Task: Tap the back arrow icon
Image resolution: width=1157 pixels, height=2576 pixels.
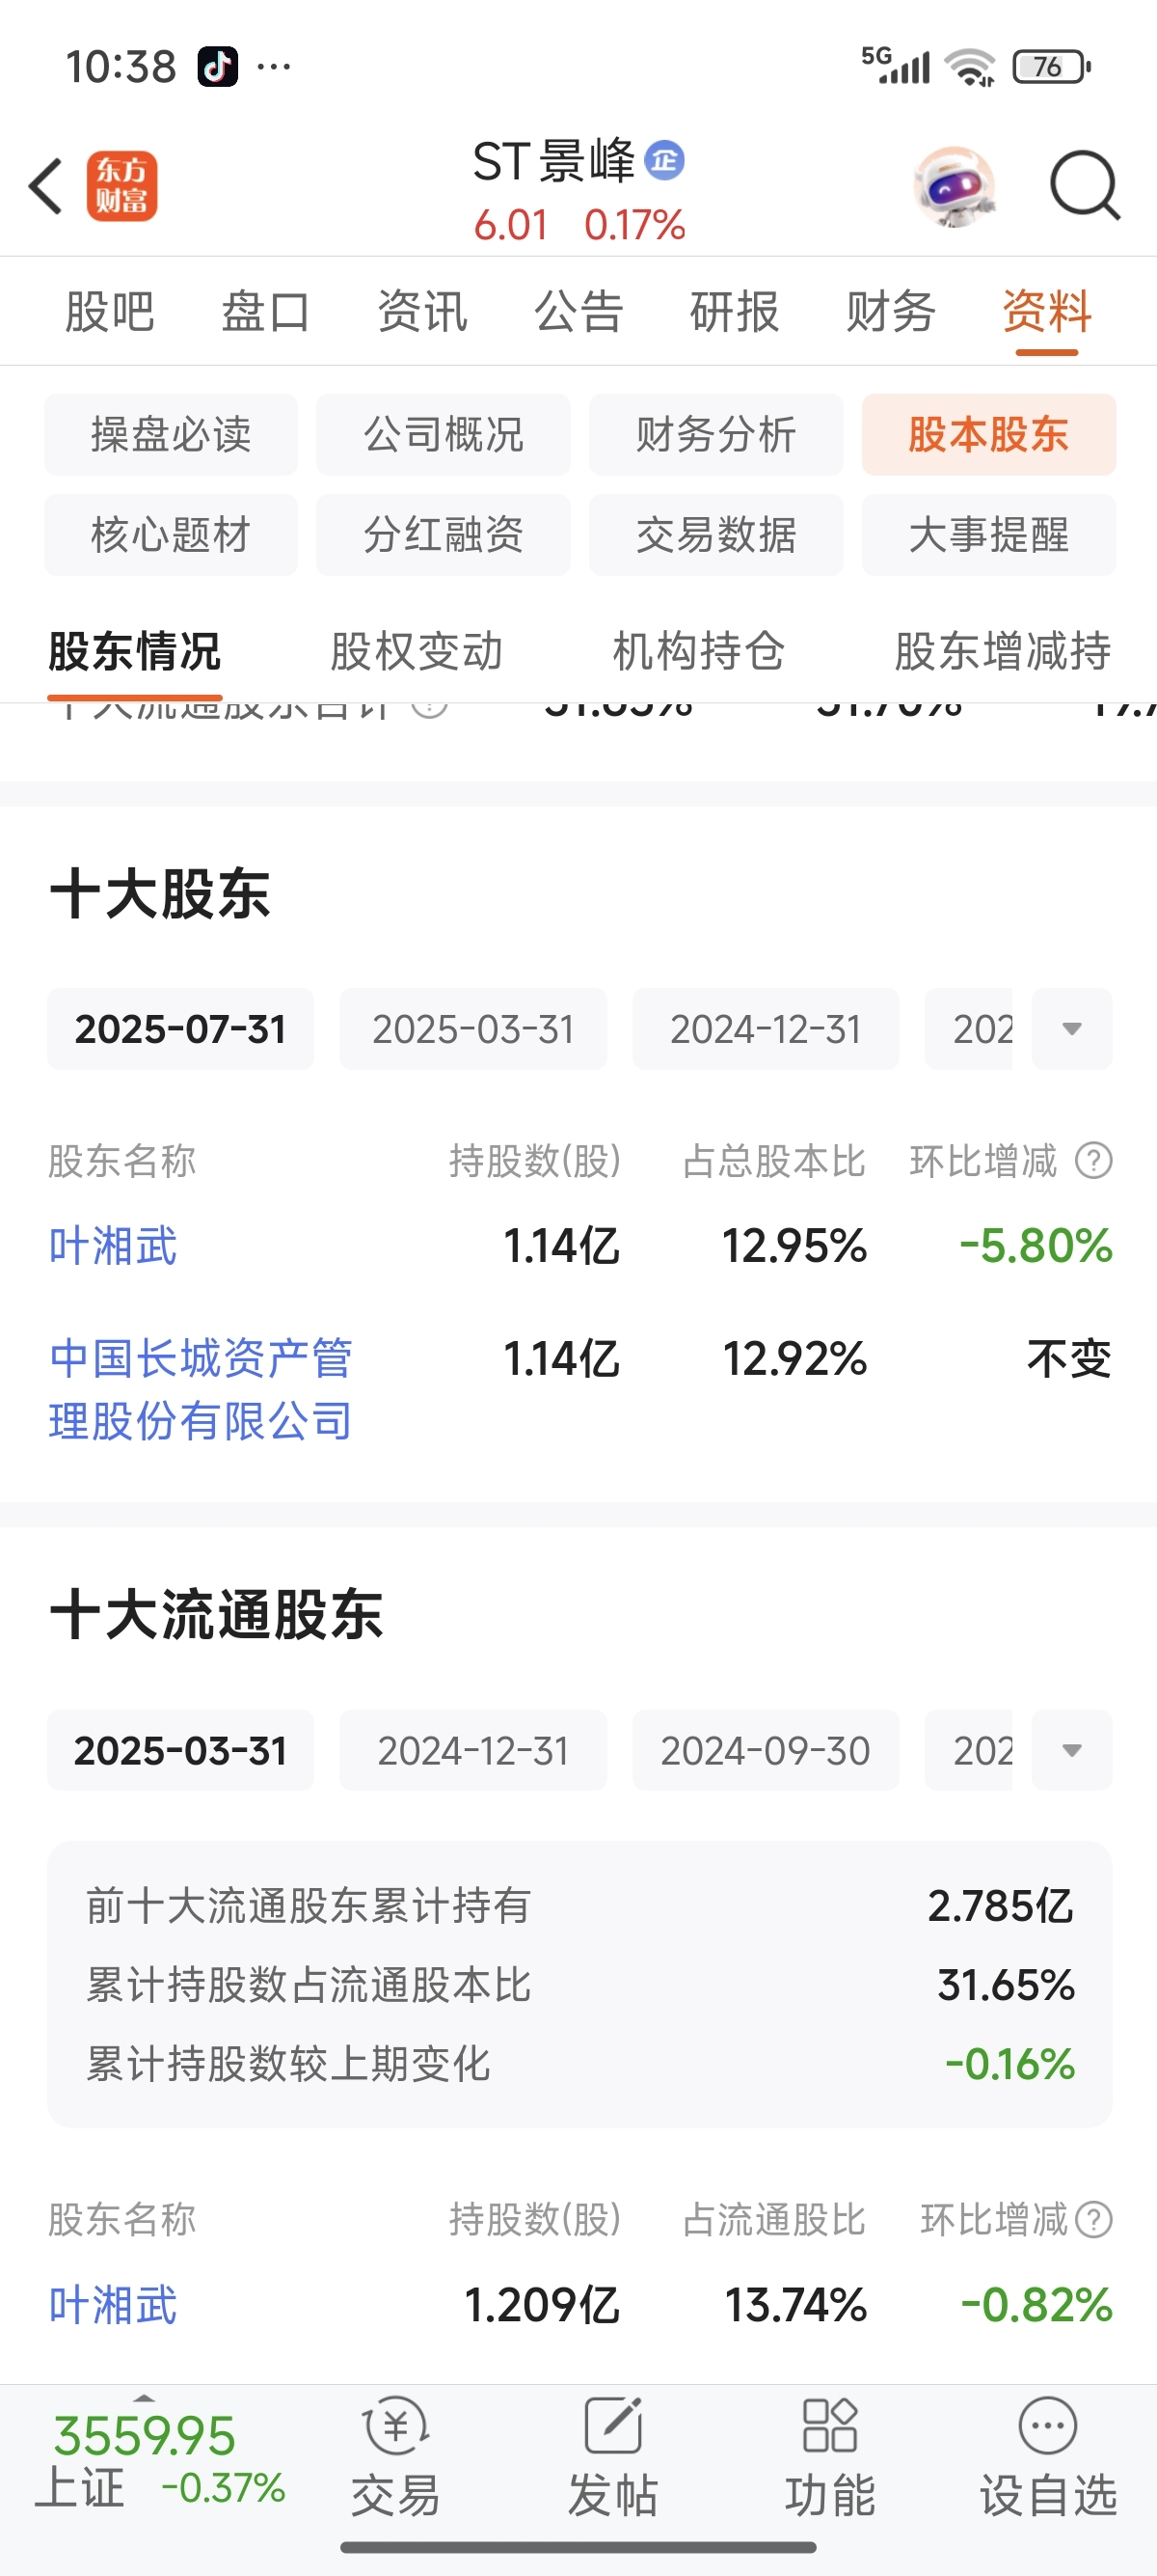Action: coord(46,186)
